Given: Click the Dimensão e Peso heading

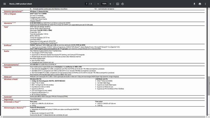Looking at the screenshot, I should point(12,102).
